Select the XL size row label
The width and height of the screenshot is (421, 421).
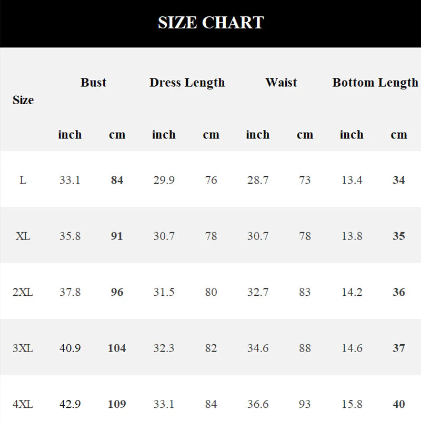pos(23,236)
